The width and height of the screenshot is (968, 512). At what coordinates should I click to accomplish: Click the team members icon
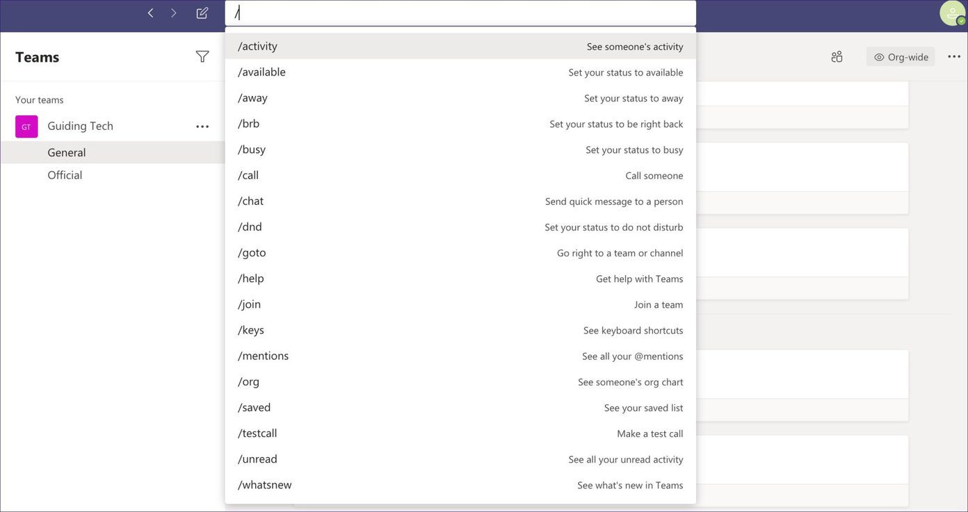(x=837, y=57)
